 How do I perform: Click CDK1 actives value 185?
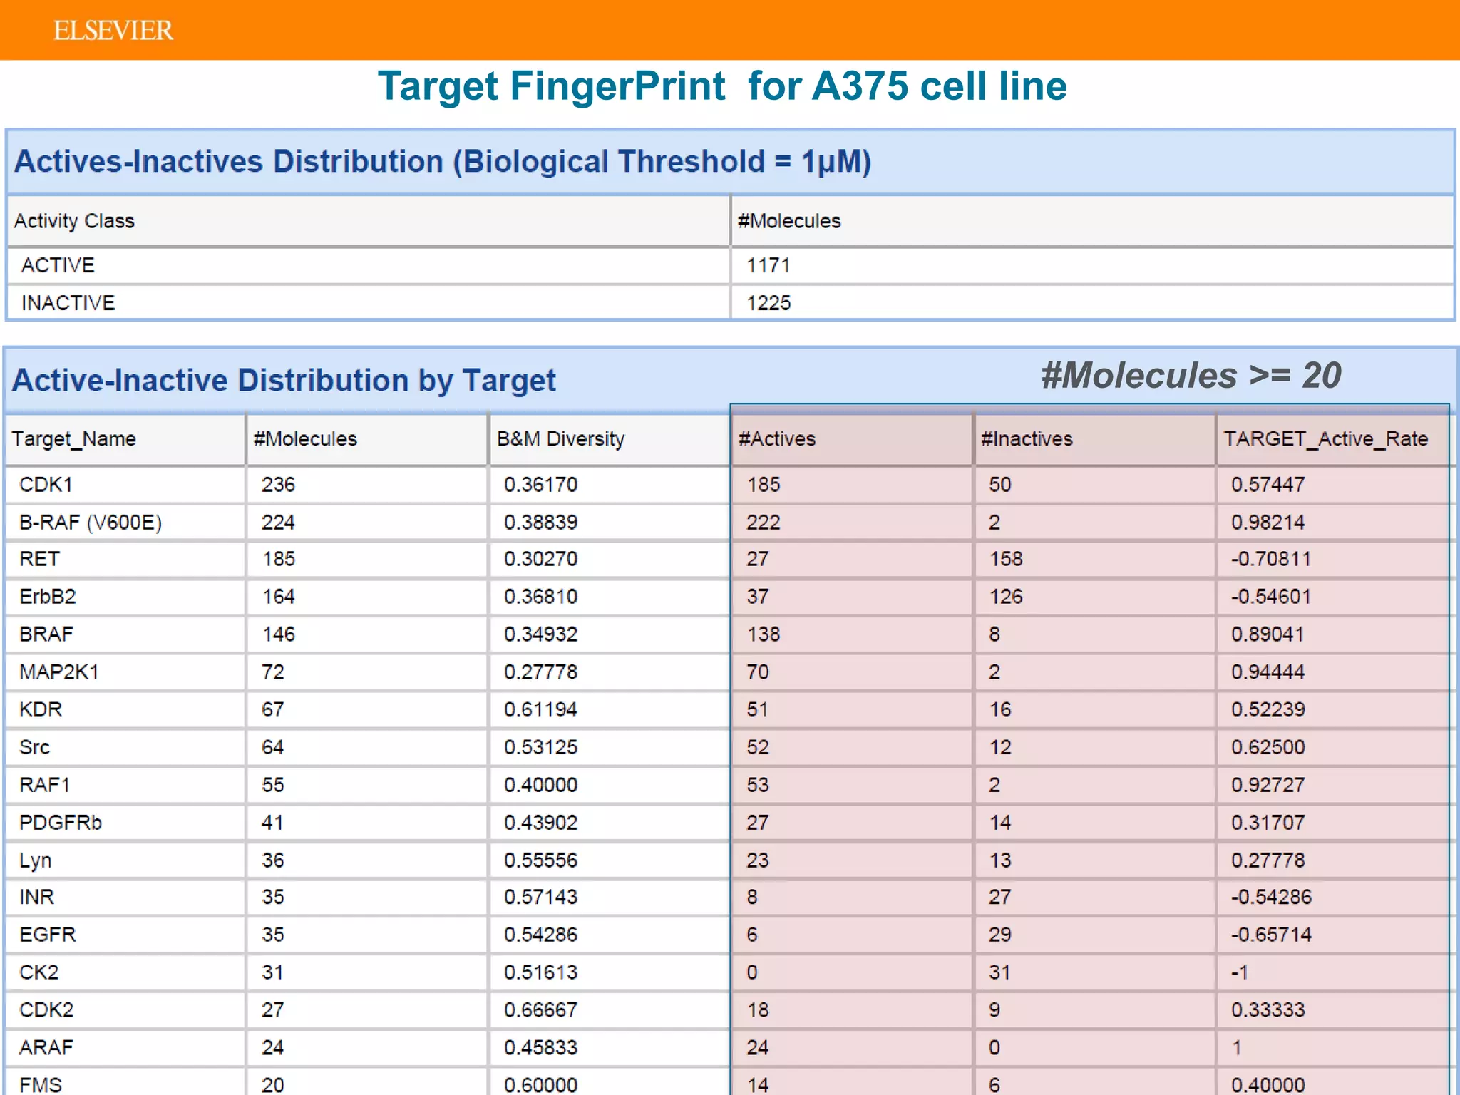click(x=764, y=485)
